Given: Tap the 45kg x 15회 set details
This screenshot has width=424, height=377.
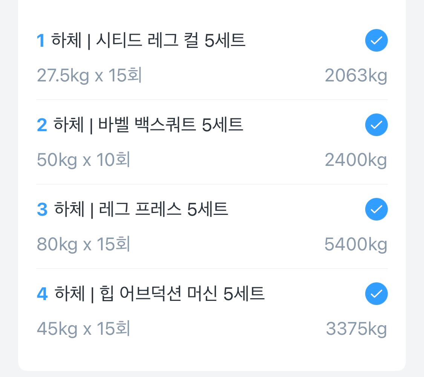Looking at the screenshot, I should click(x=84, y=329).
